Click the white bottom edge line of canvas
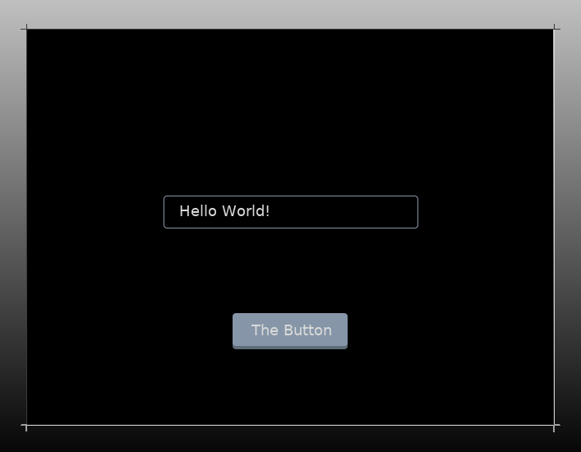This screenshot has width=581, height=452. point(290,425)
